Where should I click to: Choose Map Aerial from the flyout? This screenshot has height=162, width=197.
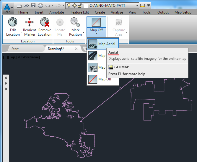[103, 44]
